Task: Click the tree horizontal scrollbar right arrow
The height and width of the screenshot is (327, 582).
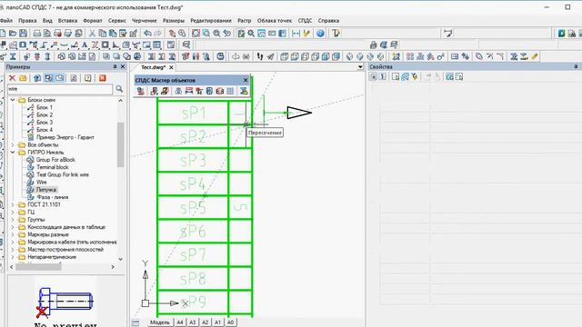Action: click(x=113, y=266)
